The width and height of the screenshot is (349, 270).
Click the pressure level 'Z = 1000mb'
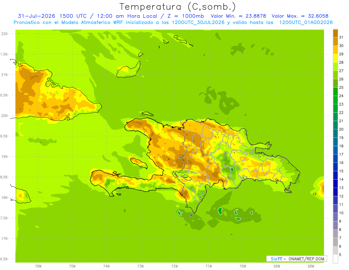[x=185, y=16]
